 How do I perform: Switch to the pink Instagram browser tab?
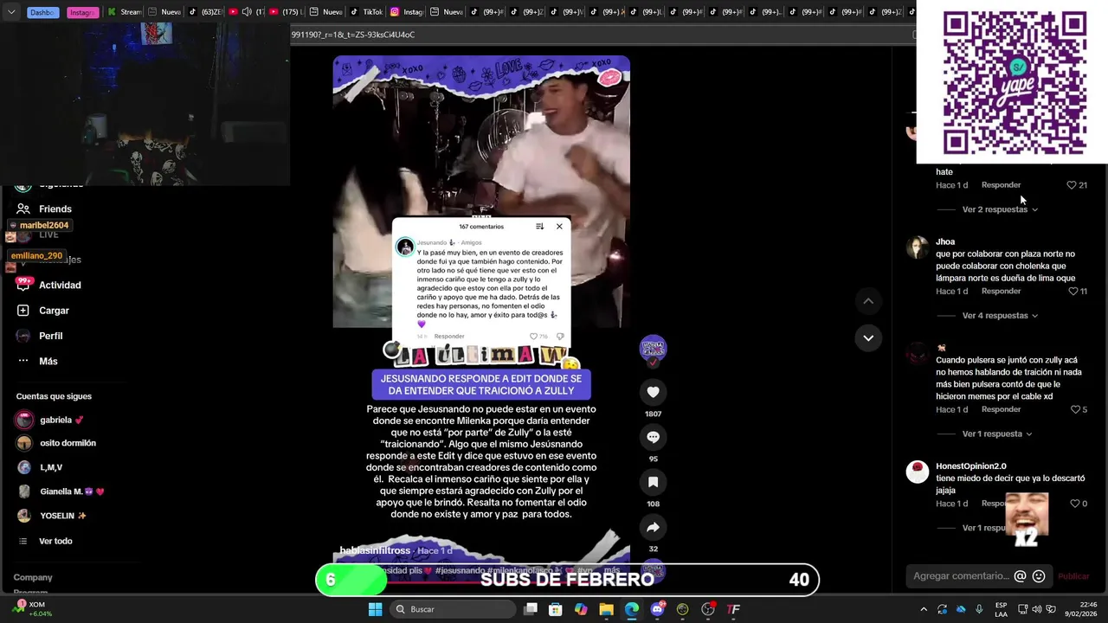82,12
